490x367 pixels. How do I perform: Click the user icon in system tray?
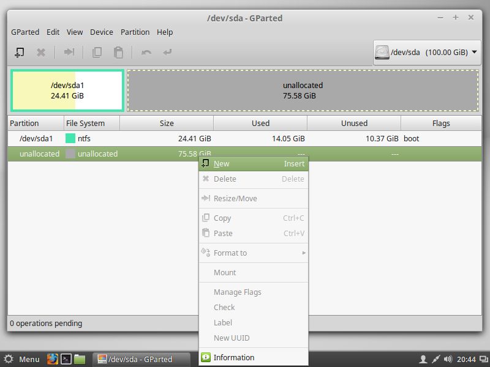[x=423, y=359]
